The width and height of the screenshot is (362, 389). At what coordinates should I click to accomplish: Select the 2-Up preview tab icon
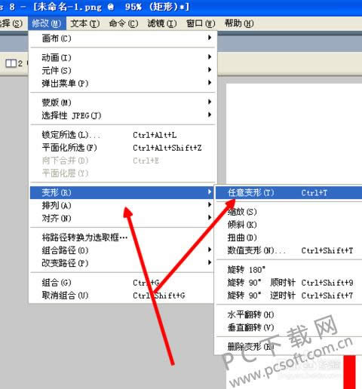pyautogui.click(x=11, y=63)
